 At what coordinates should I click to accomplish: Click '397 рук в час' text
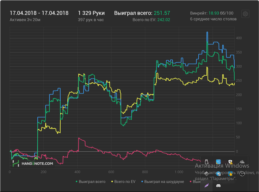tap(91, 20)
